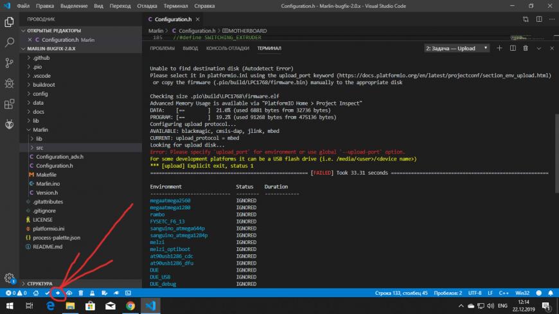559x314 pixels.
Task: Open PlatformIO terminal icon in status bar
Action: [x=128, y=293]
